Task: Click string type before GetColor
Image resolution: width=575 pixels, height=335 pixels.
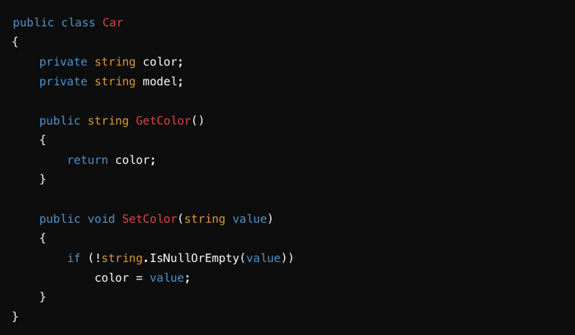Action: [x=108, y=120]
